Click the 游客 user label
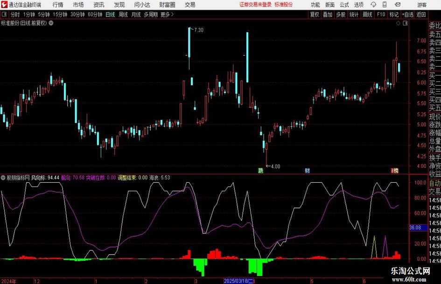This screenshot has height=284, width=441. pos(422,5)
